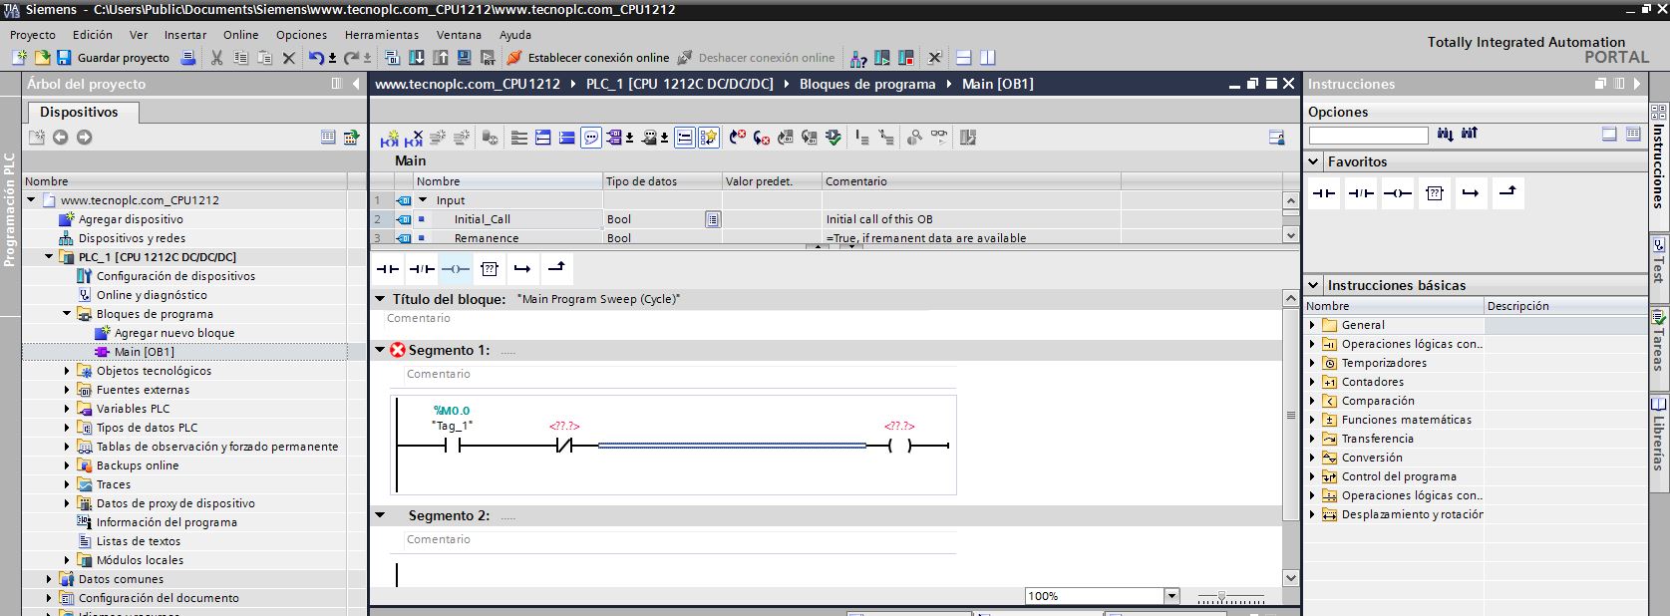Click Bloques de programa in the breadcrumb
The height and width of the screenshot is (616, 1670).
click(x=867, y=84)
